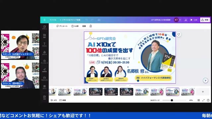
Task: Click ただっち webcam video tile
Action: (x=20, y=45)
